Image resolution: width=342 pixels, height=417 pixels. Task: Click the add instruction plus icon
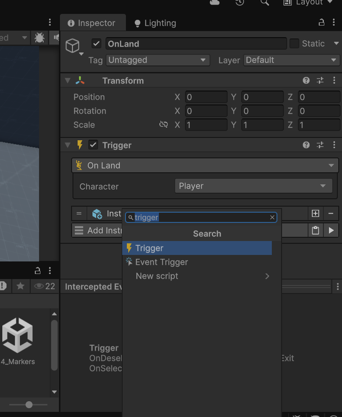(316, 214)
